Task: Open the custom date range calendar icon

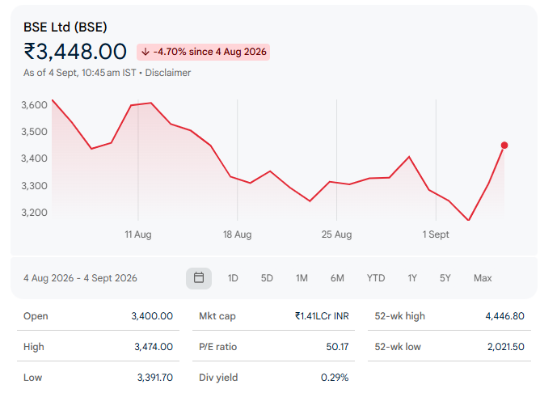Action: (199, 278)
